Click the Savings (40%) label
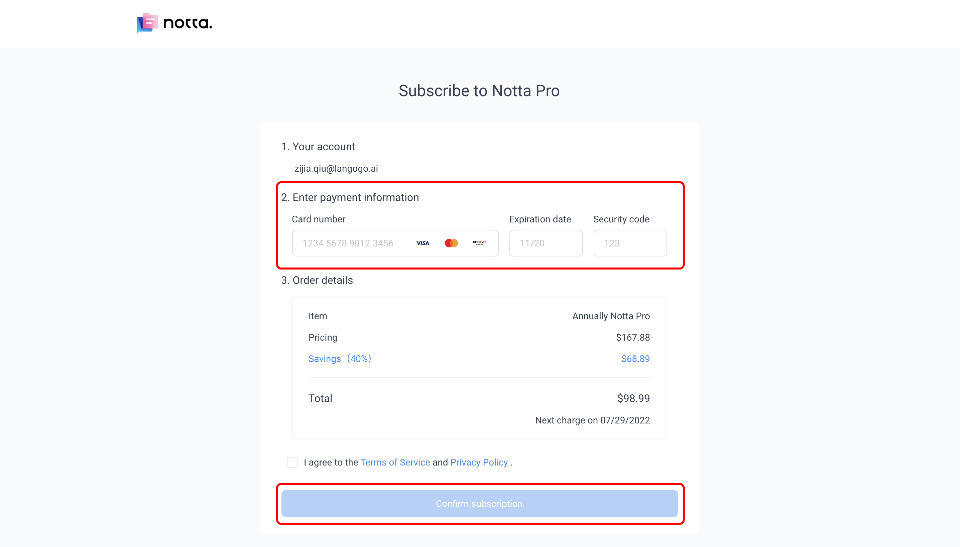 340,359
